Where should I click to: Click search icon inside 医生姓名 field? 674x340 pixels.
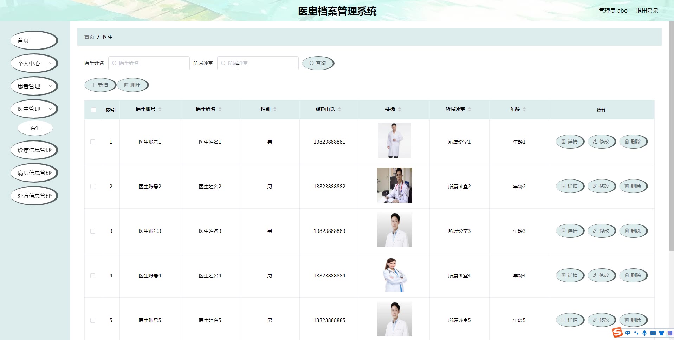tap(114, 63)
